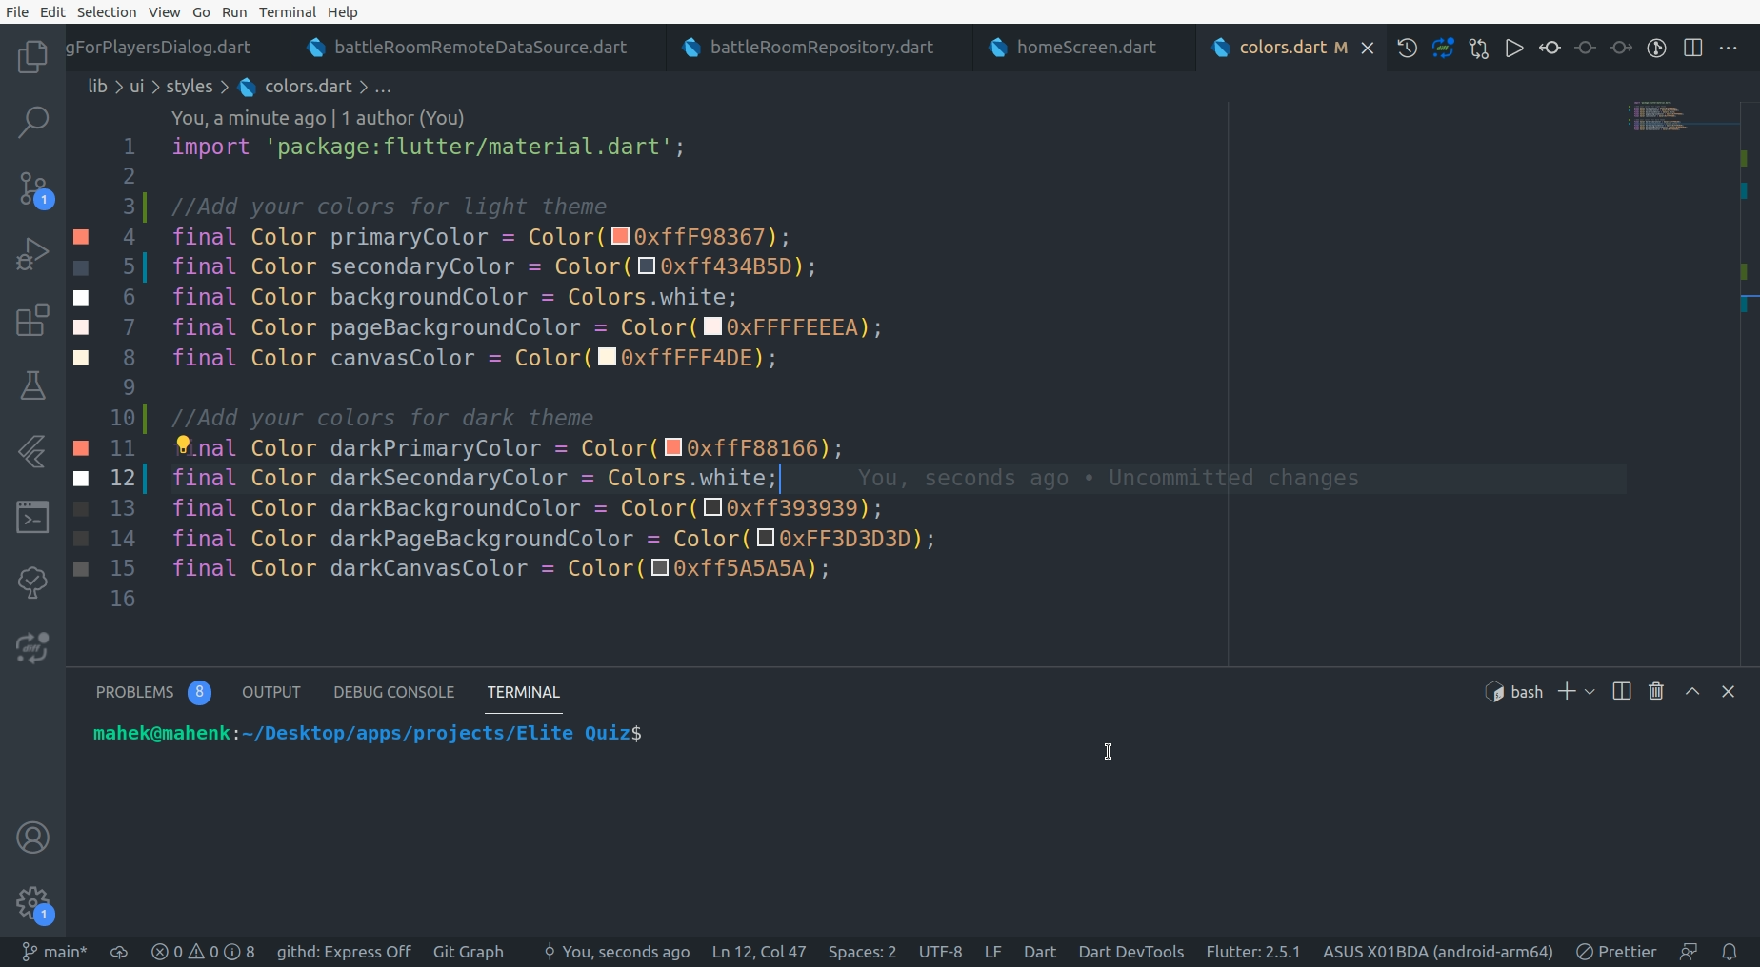
Task: Open the Dart language mode selector
Action: pyautogui.click(x=1039, y=952)
